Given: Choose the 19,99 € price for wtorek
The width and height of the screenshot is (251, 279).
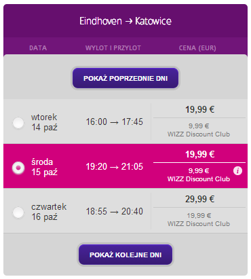Looking at the screenshot, I should (x=199, y=110).
